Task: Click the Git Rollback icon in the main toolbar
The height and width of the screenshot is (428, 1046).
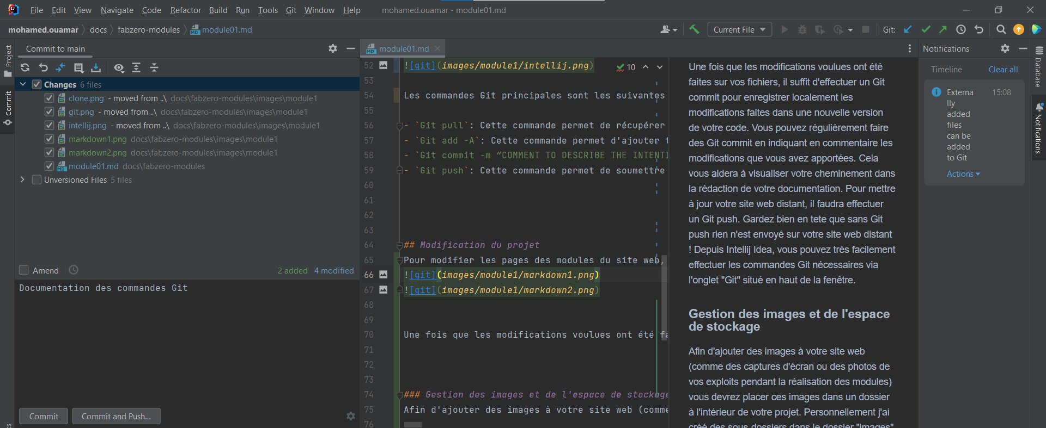Action: (979, 29)
